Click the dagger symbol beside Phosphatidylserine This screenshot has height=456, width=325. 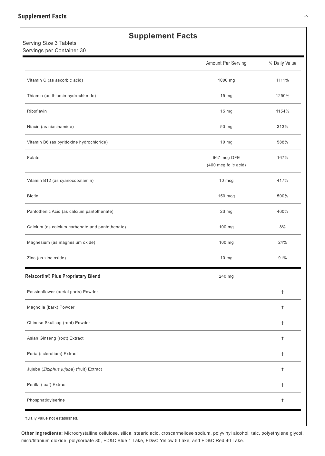point(282,400)
